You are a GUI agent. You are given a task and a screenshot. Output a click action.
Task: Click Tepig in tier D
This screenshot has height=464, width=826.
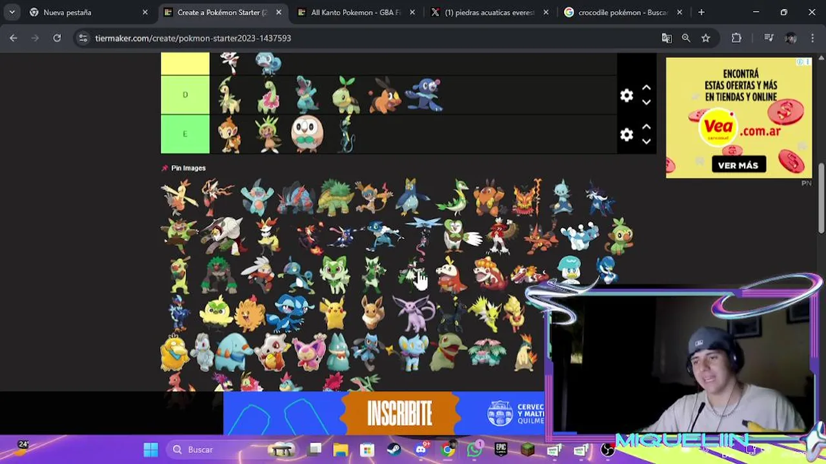tap(385, 95)
